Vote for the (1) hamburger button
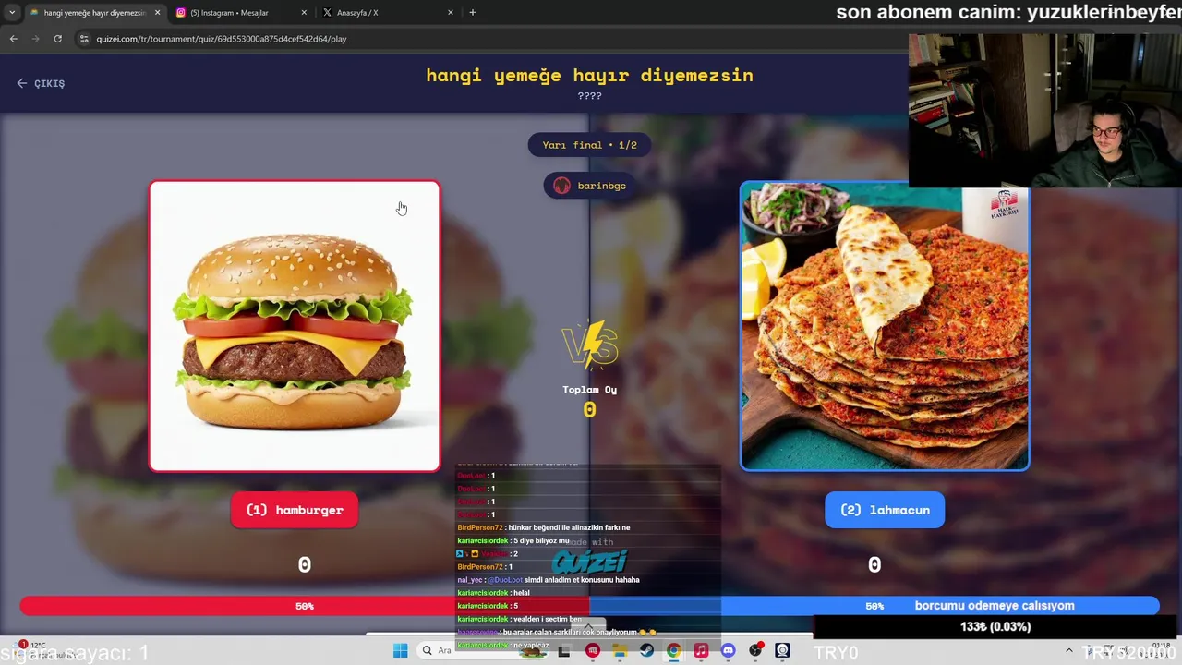Image resolution: width=1182 pixels, height=665 pixels. (x=295, y=510)
